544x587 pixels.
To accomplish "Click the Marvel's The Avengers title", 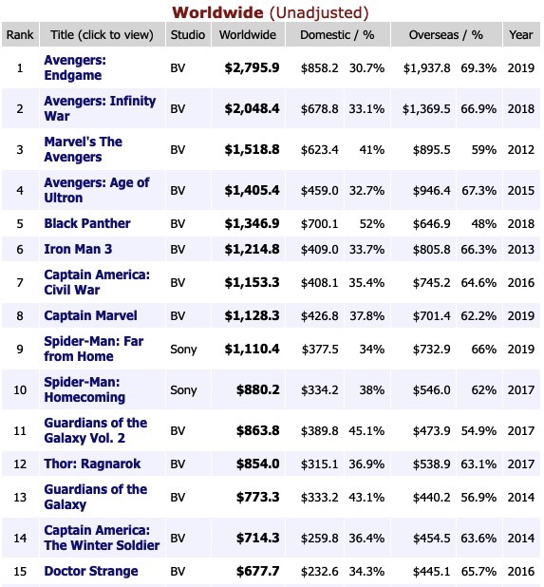I will point(83,149).
